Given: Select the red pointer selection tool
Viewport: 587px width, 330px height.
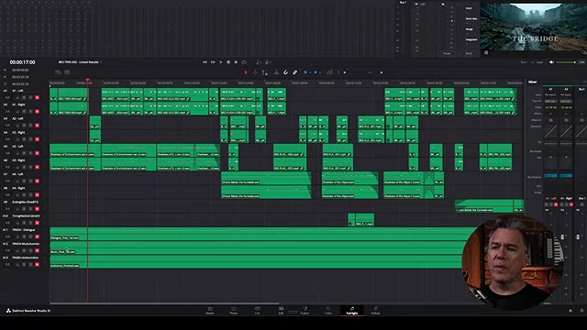Looking at the screenshot, I should point(246,72).
